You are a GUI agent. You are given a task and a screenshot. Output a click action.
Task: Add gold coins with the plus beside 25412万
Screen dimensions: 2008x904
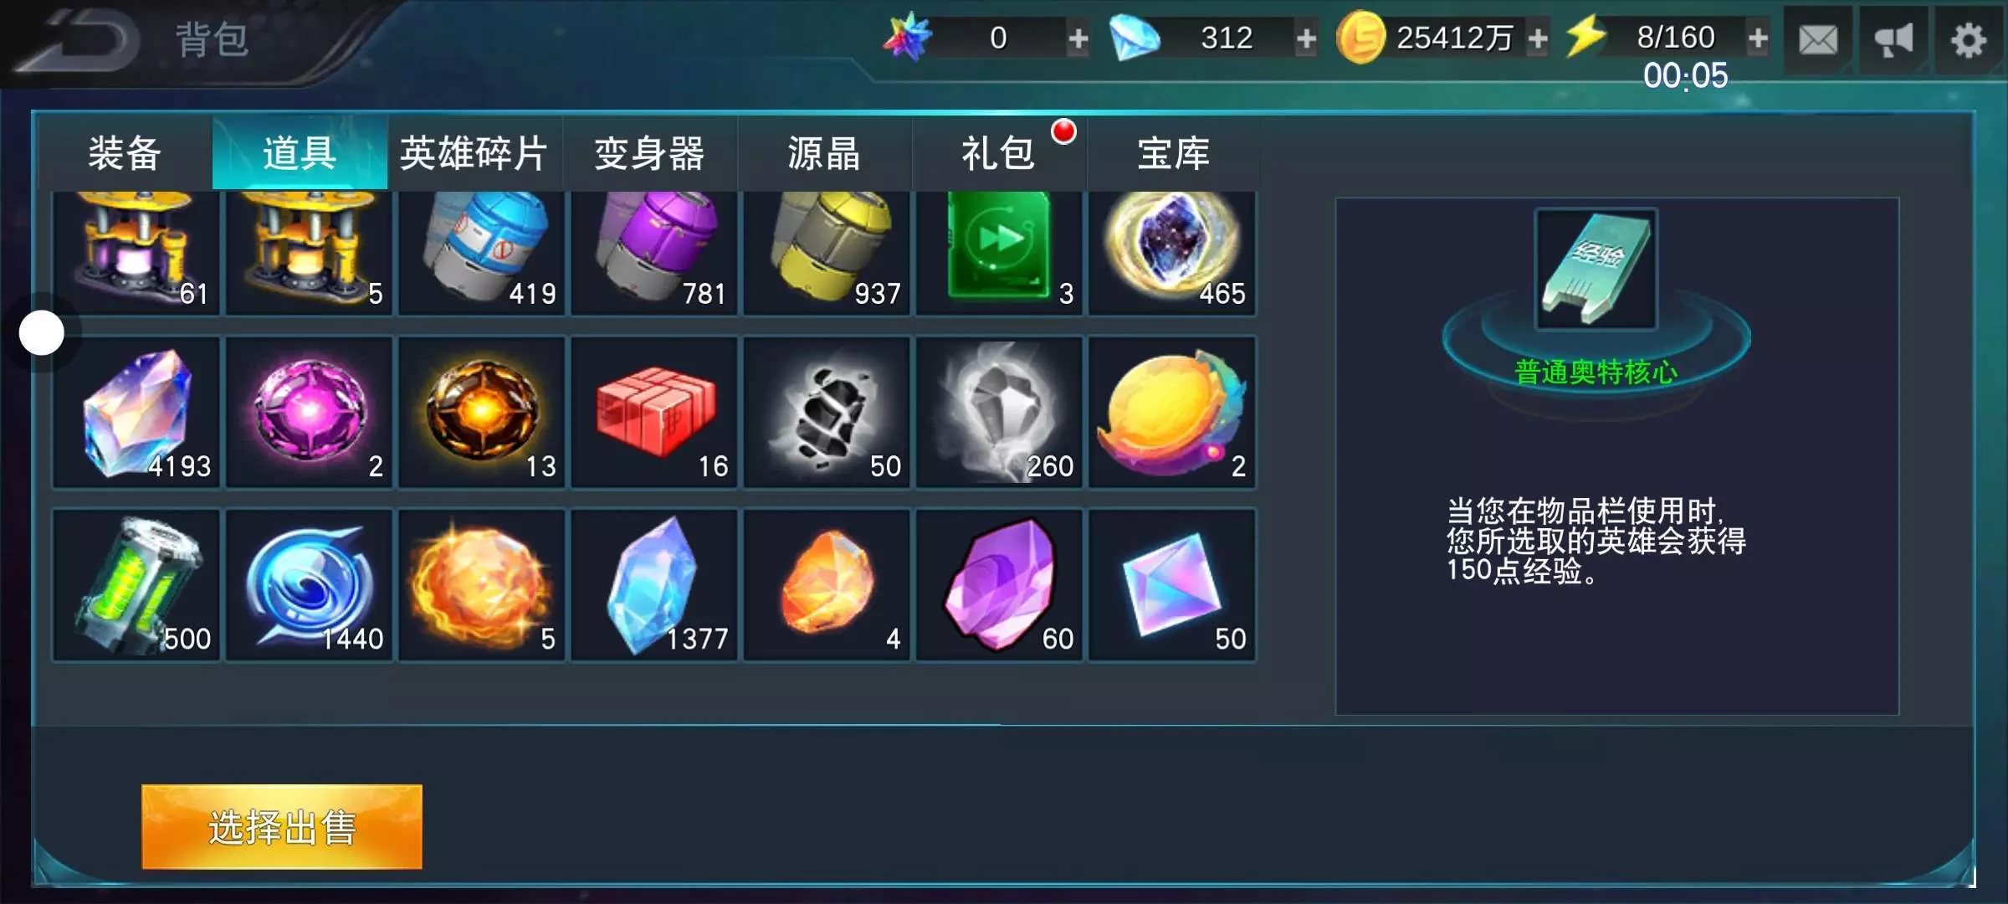click(1537, 39)
